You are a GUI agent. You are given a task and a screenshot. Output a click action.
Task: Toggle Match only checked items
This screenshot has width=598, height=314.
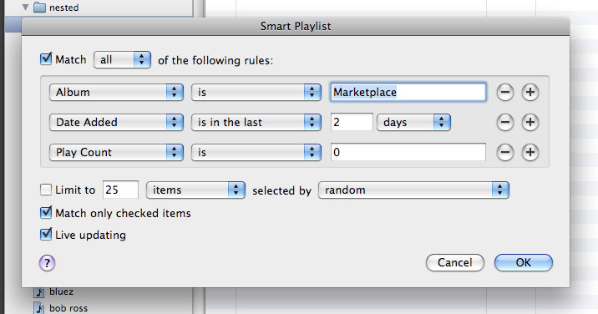[x=46, y=212]
